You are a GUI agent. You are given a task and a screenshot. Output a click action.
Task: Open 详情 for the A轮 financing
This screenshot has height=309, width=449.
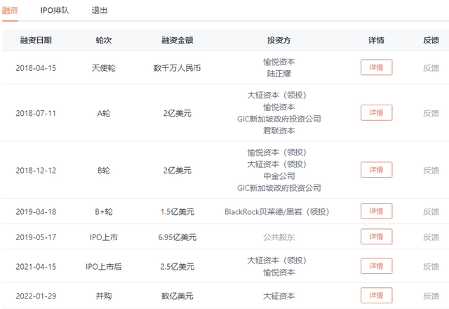[x=376, y=113]
